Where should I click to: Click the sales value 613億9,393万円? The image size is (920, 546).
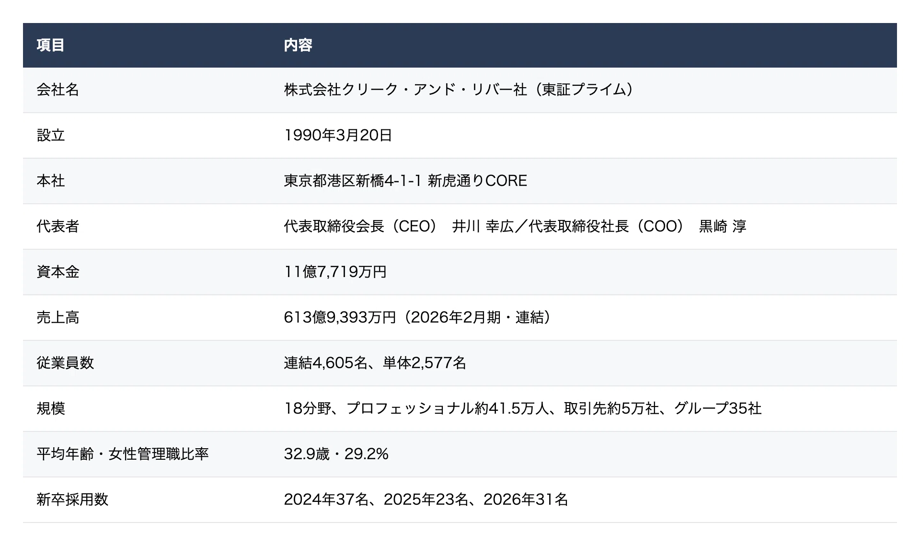pyautogui.click(x=340, y=317)
